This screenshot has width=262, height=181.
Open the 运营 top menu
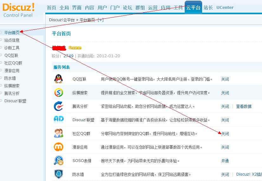153,8
